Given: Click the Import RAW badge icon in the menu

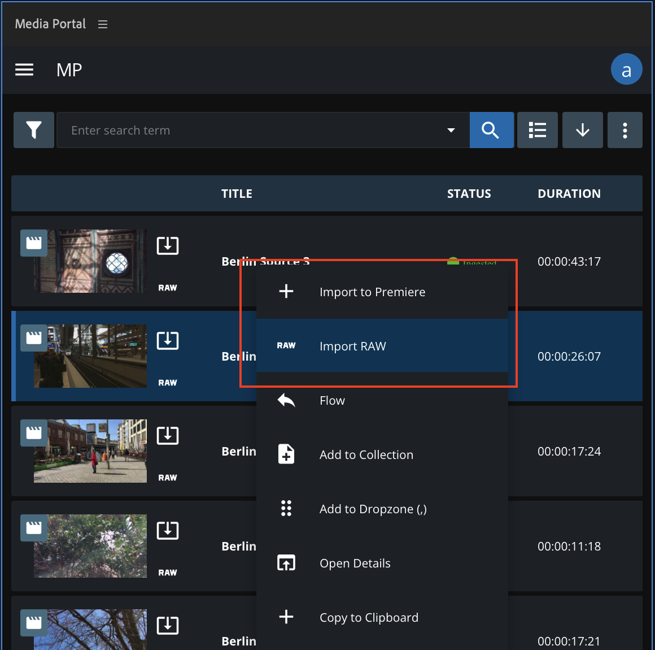Looking at the screenshot, I should [286, 345].
